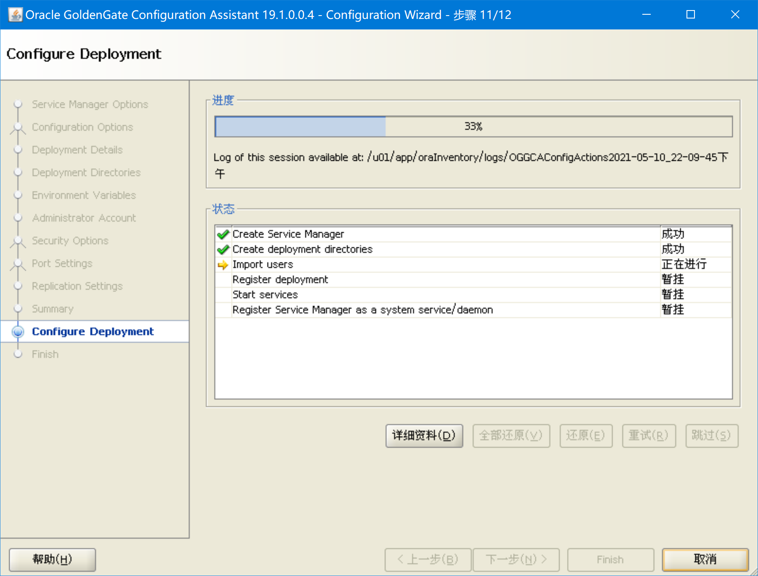Select the Import users row

473,265
